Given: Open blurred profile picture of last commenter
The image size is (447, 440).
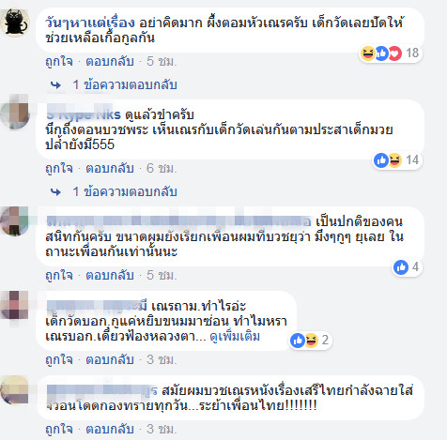Looking at the screenshot, I should (14, 390).
